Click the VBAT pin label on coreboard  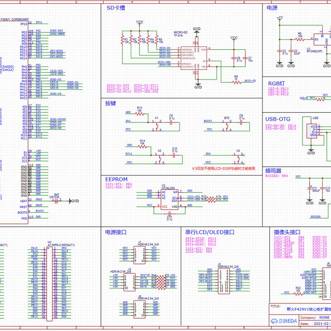click(x=24, y=201)
